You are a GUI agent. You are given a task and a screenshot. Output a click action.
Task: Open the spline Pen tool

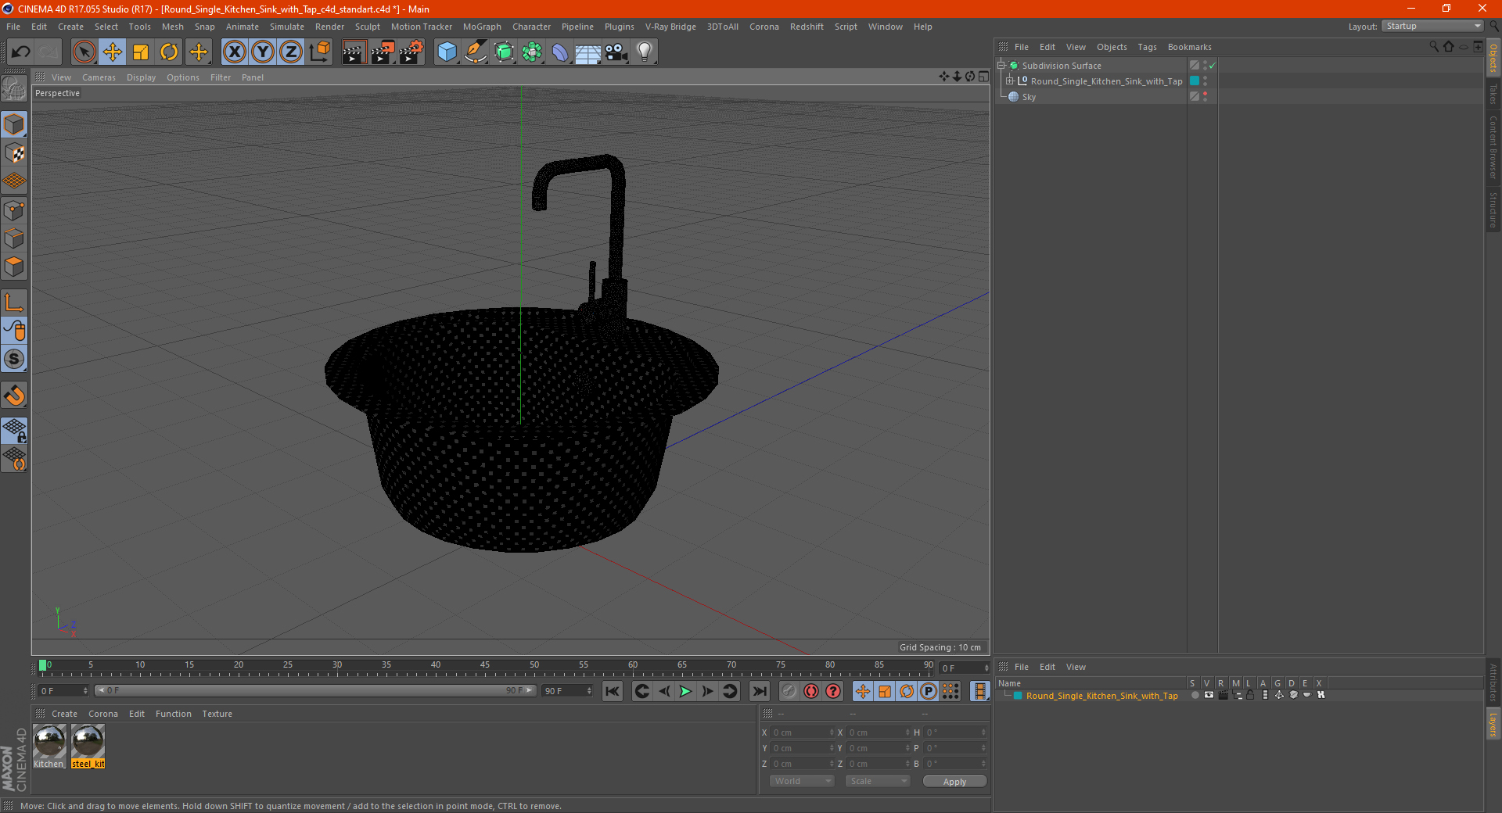(476, 52)
